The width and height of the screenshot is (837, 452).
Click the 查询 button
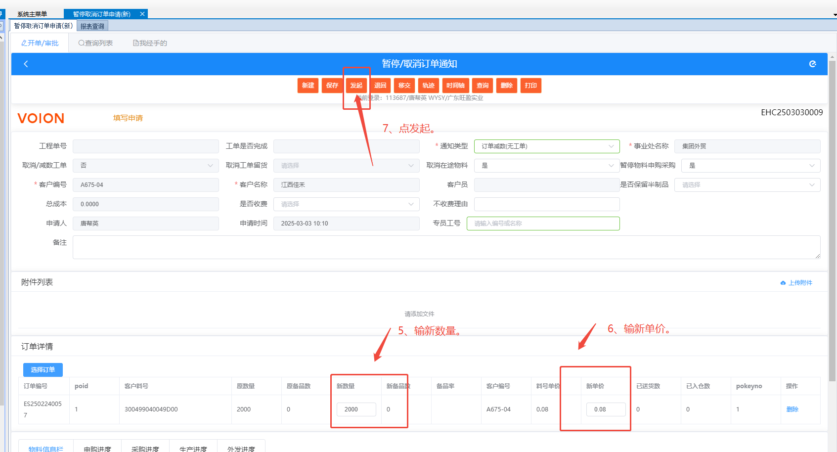483,86
